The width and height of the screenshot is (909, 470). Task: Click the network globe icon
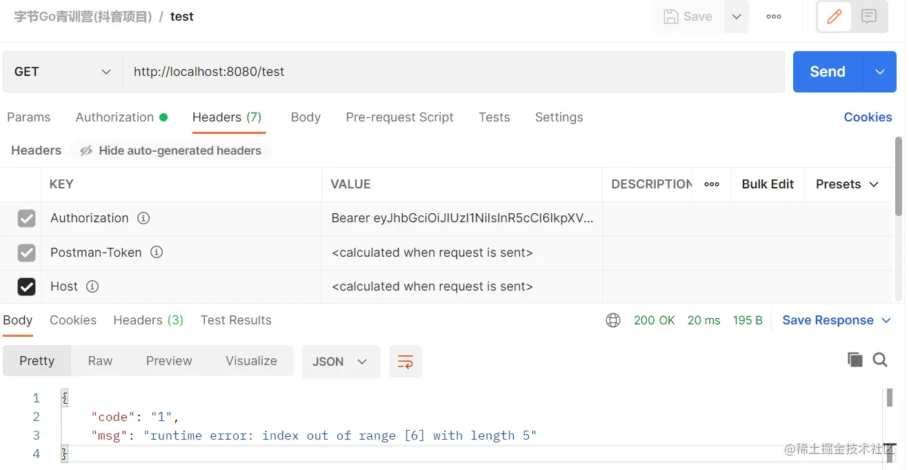coord(613,320)
